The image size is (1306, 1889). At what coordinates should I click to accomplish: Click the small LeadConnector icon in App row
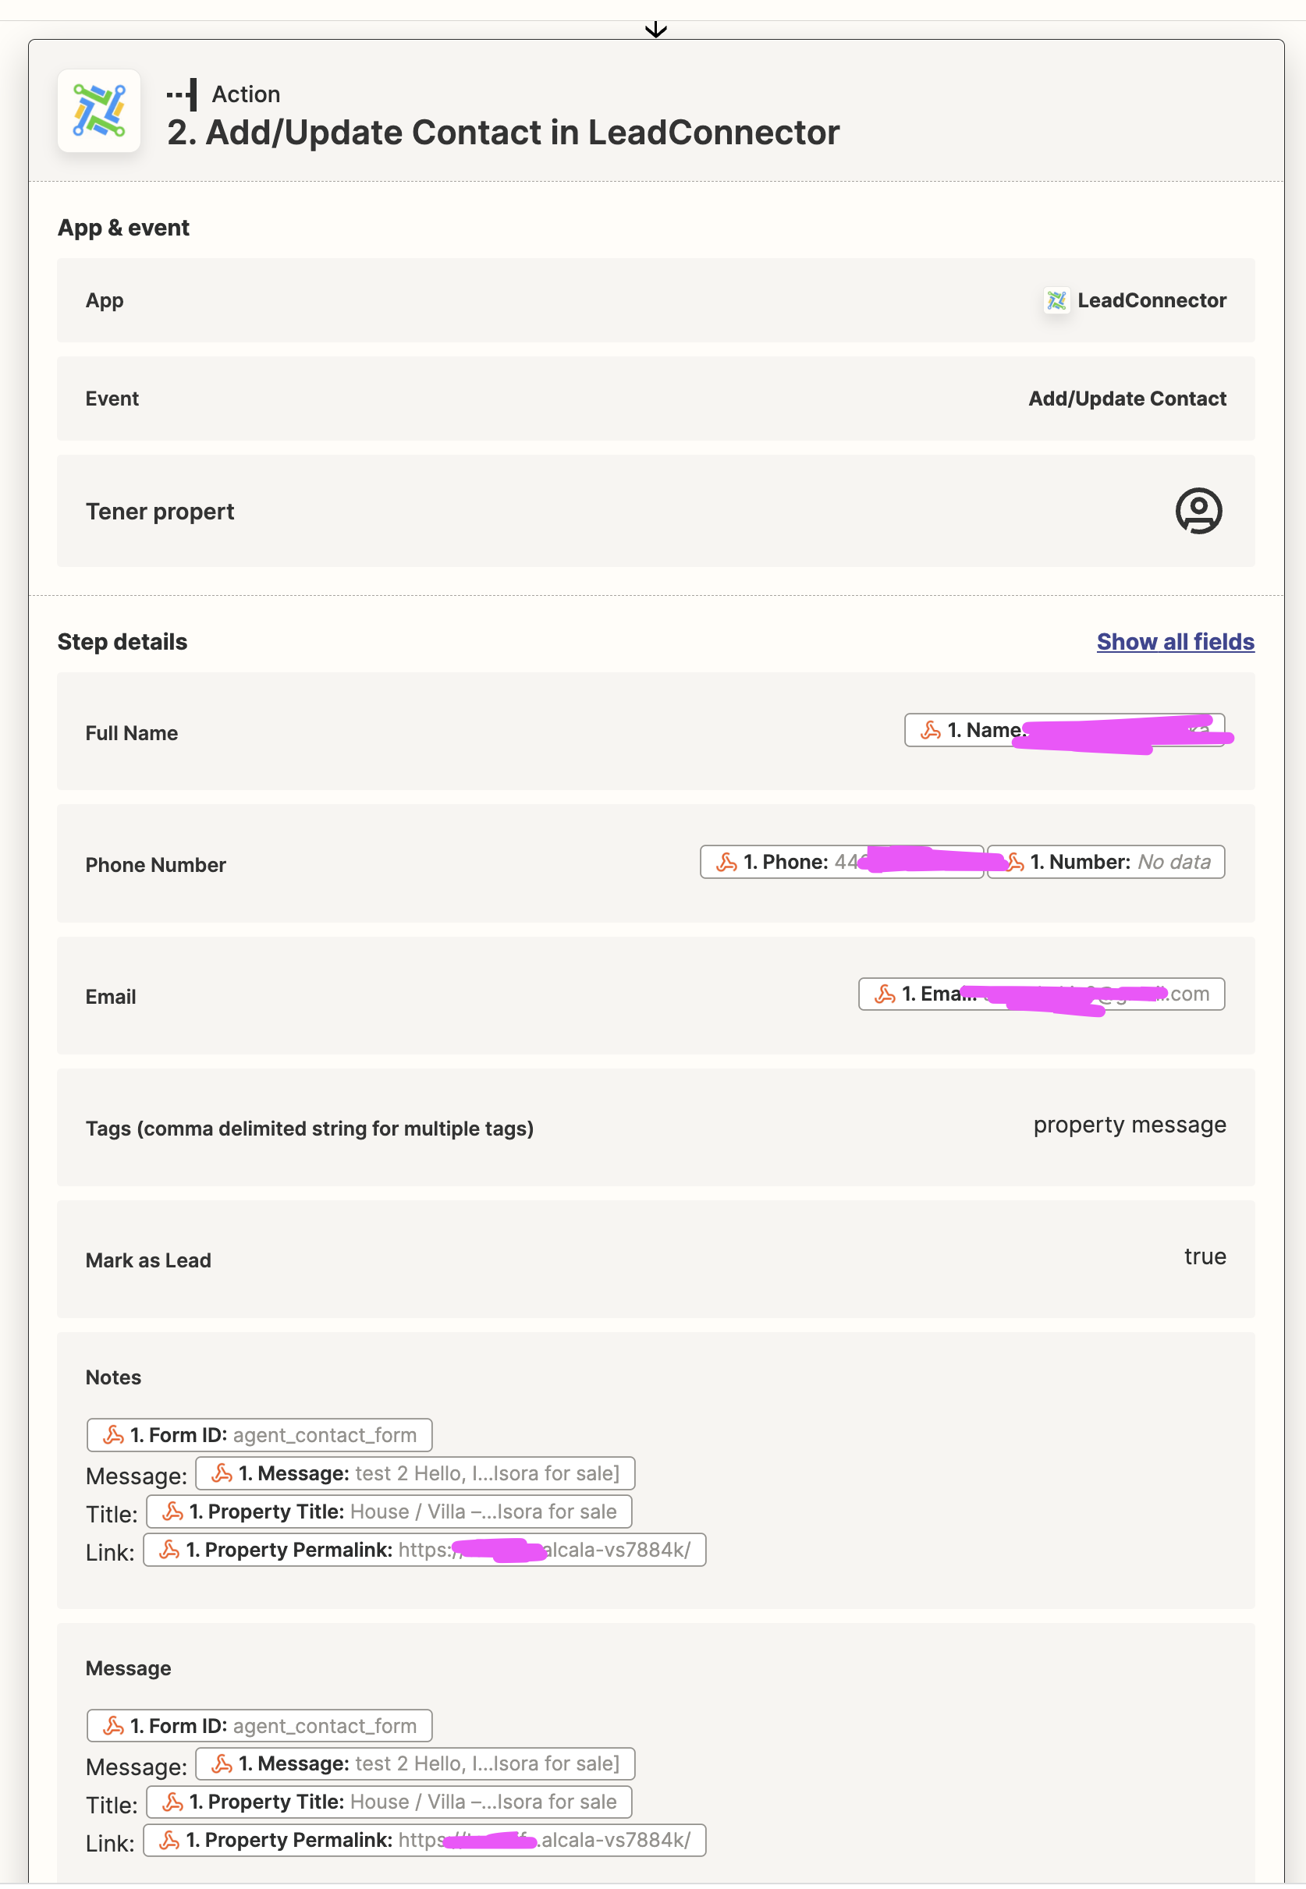tap(1056, 300)
